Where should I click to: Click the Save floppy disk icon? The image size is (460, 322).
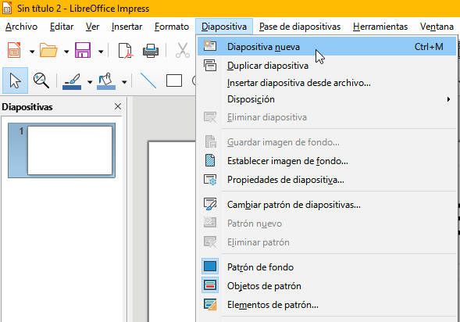[83, 50]
